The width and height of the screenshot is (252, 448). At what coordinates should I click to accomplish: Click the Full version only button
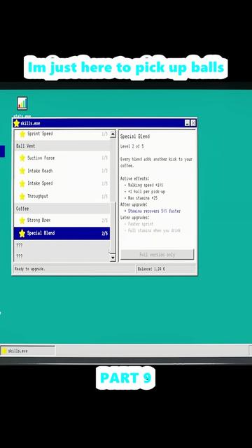[157, 254]
